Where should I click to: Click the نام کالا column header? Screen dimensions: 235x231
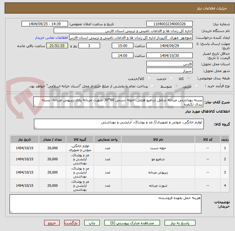[158, 139]
